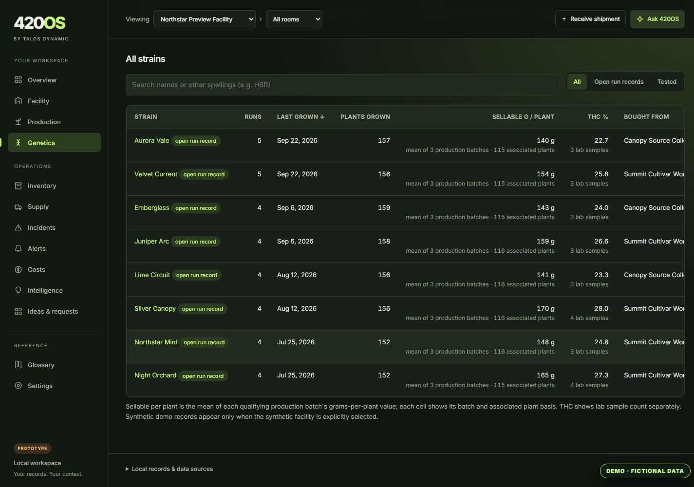The height and width of the screenshot is (487, 694).
Task: Click the Intelligence lightbulb icon
Action: click(x=18, y=290)
